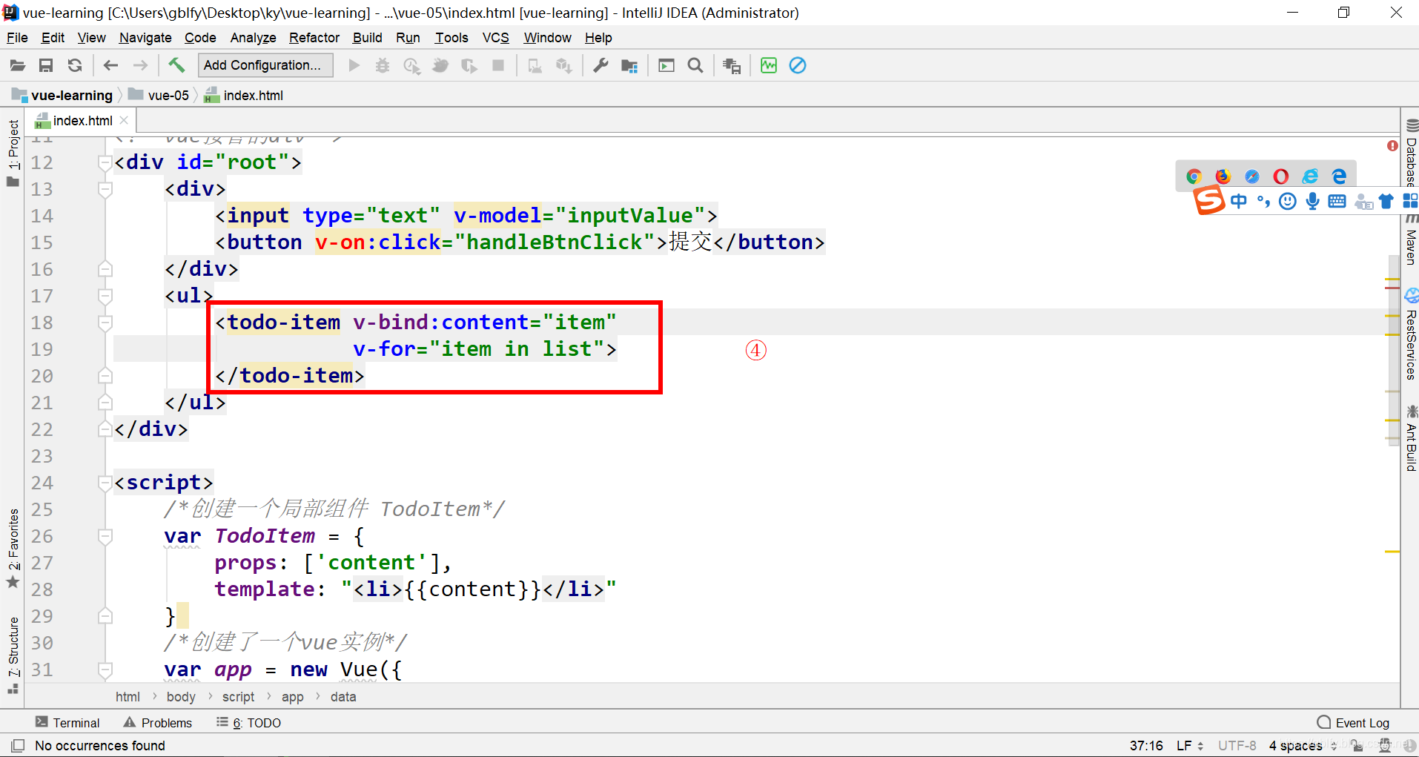The height and width of the screenshot is (757, 1419).
Task: Click the Sogou microphone voice input icon
Action: click(x=1312, y=201)
